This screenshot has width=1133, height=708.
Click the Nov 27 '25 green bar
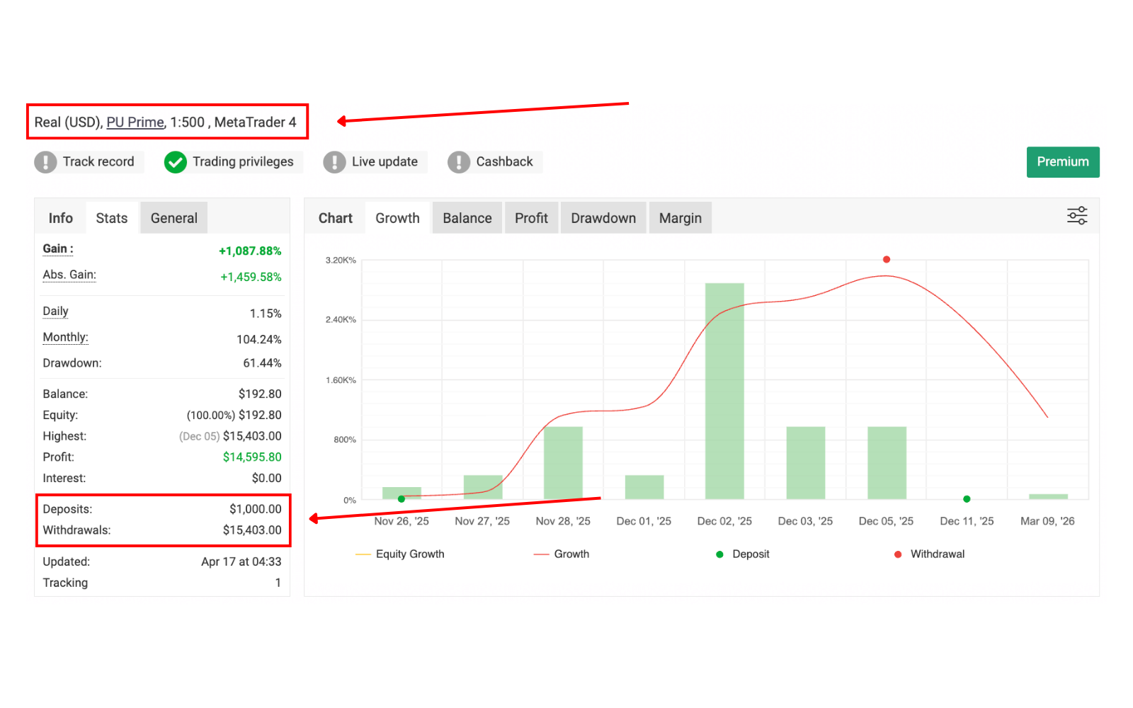(483, 487)
